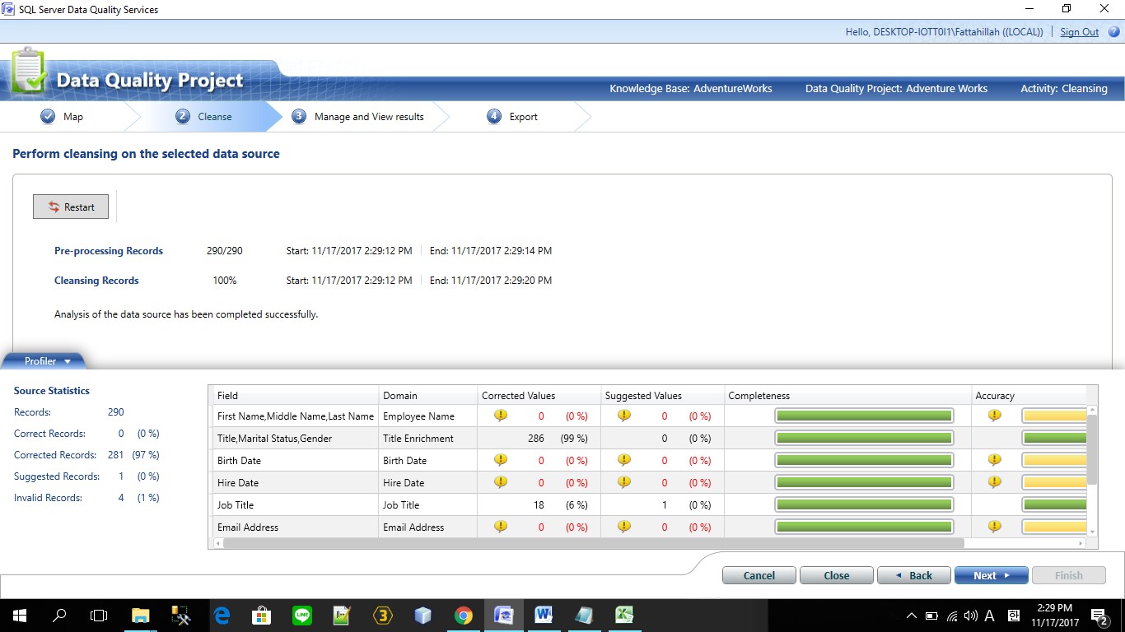Click the Corrected Values warning icon for Email Address
The height and width of the screenshot is (632, 1125).
[x=501, y=527]
